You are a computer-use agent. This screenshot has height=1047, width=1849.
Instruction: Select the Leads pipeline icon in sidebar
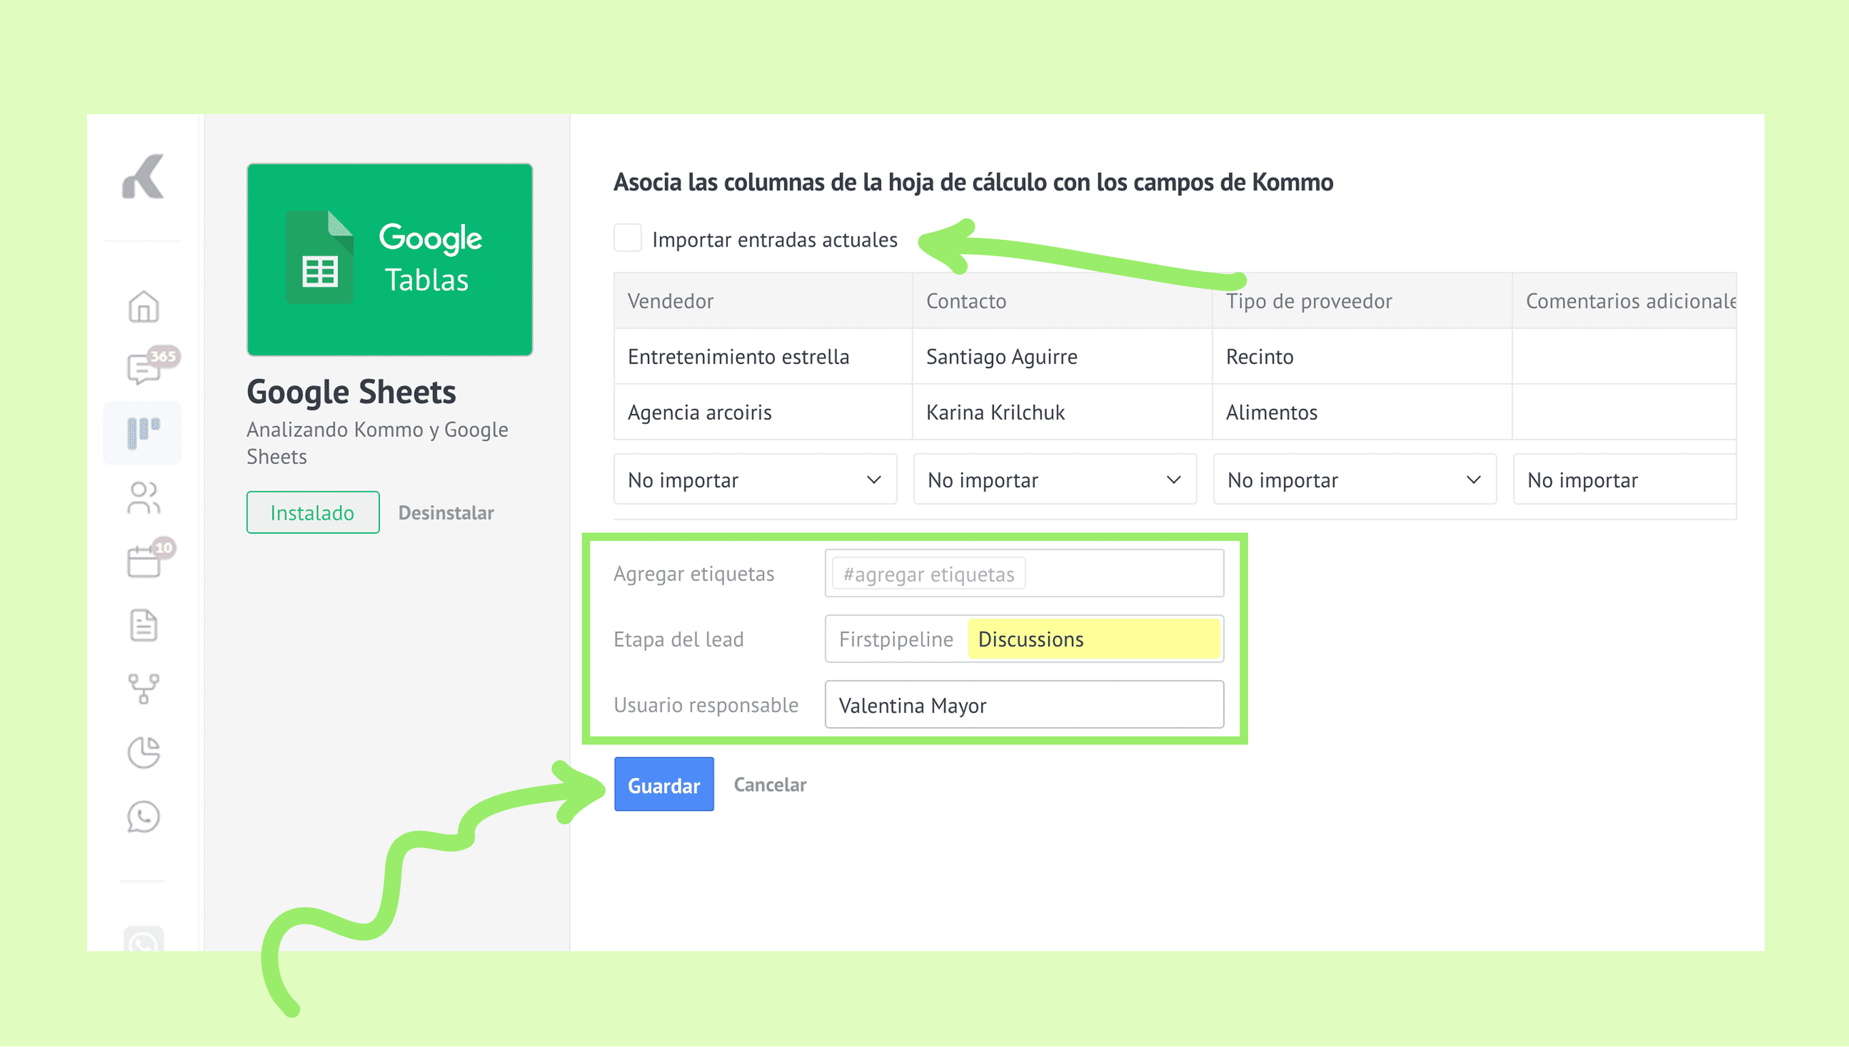tap(143, 432)
